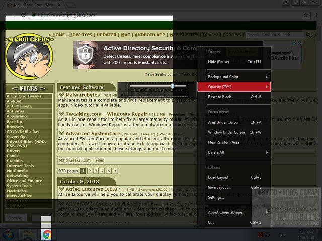Image resolution: width=322 pixels, height=241 pixels.
Task: Open the FORUMS link
Action: [x=231, y=35]
